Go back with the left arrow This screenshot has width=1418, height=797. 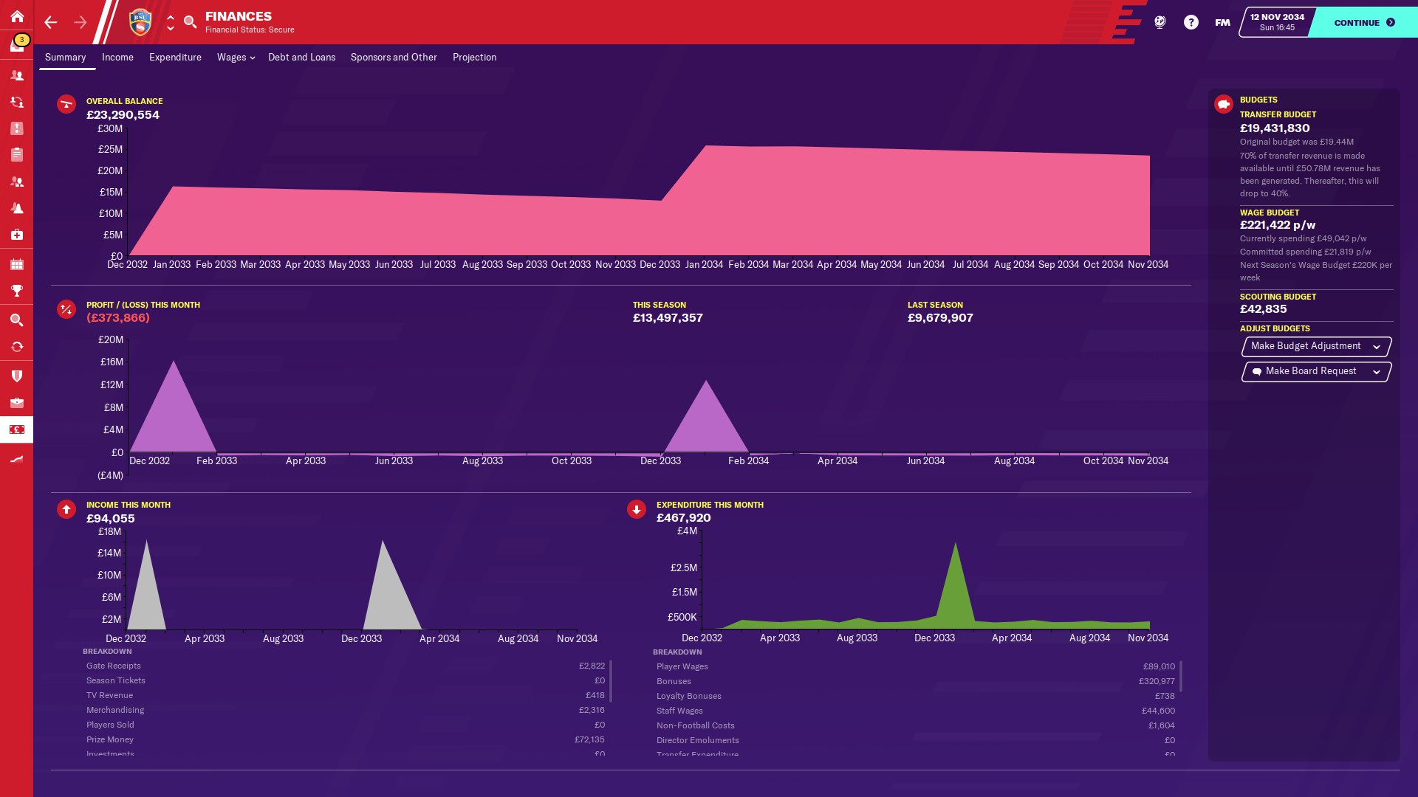[50, 22]
